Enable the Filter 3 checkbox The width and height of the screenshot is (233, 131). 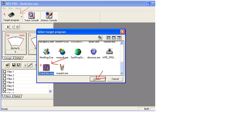[x=5, y=79]
